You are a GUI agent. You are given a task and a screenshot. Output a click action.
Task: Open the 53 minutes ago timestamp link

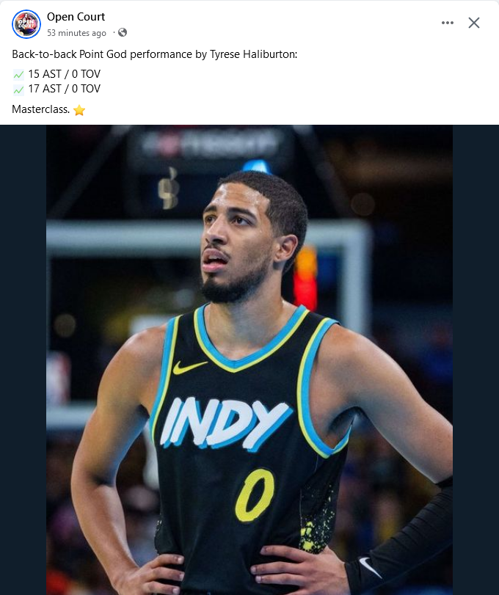(76, 33)
